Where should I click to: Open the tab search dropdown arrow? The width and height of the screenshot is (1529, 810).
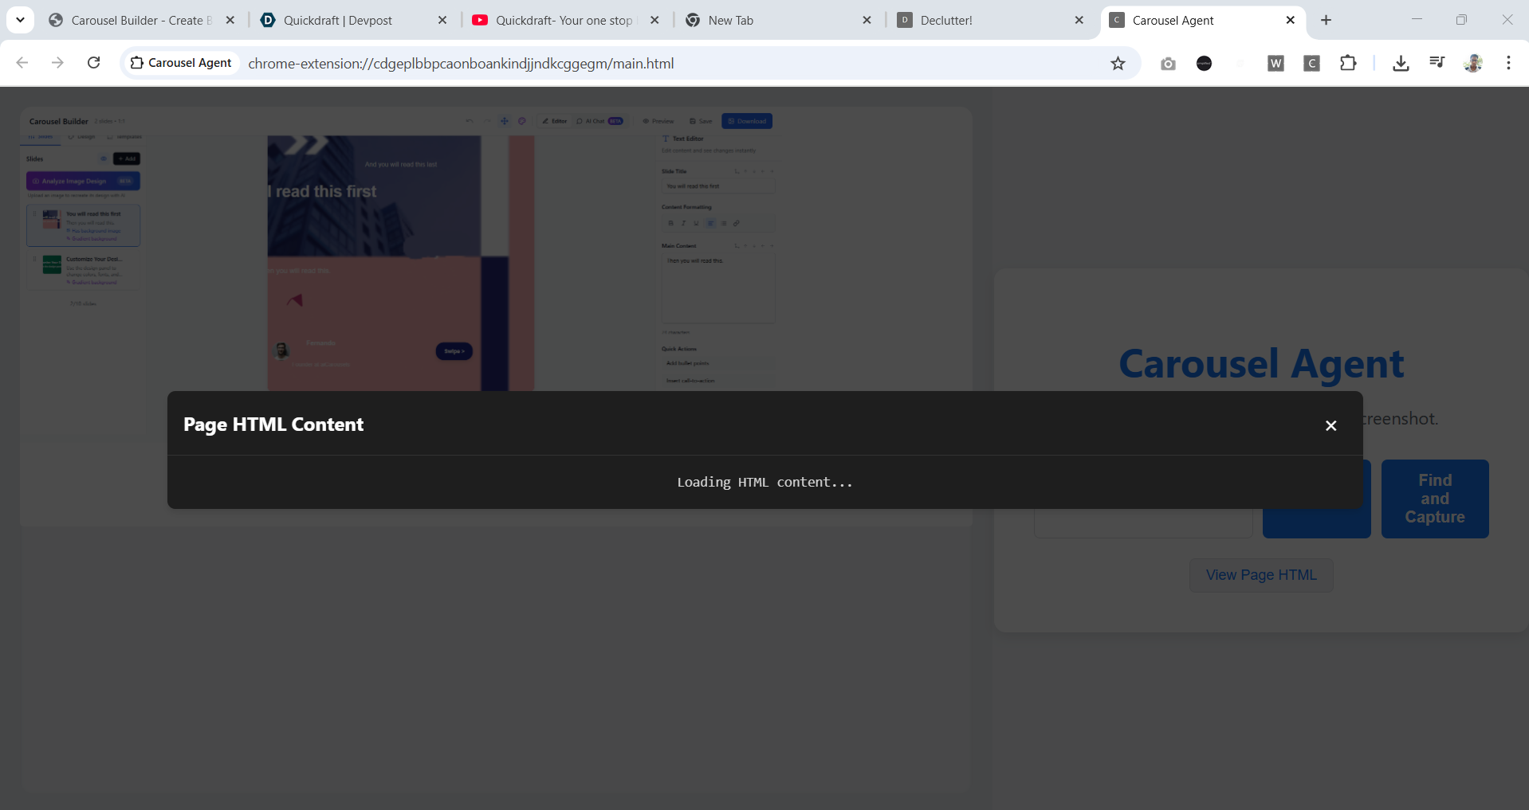coord(20,20)
